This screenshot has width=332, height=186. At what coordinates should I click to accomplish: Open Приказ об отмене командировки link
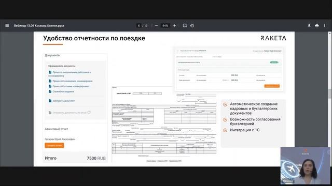point(71,86)
